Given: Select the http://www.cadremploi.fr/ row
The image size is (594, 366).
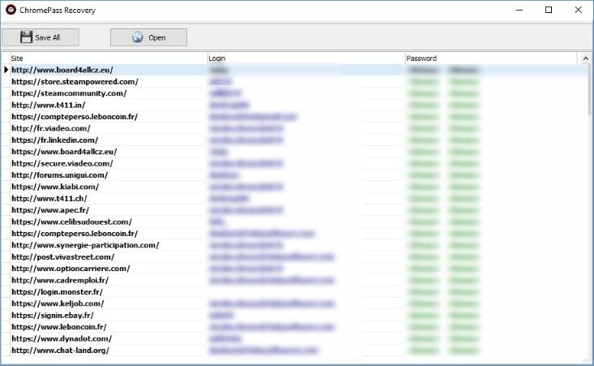Looking at the screenshot, I should (296, 280).
